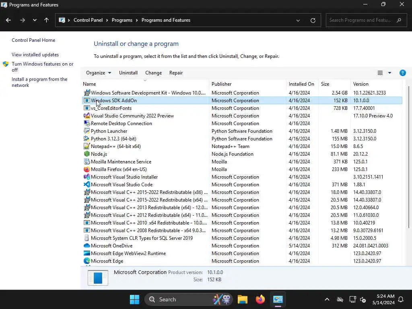Screen dimensions: 412x309
Task: Open the view options dropdown arrow
Action: 389,73
